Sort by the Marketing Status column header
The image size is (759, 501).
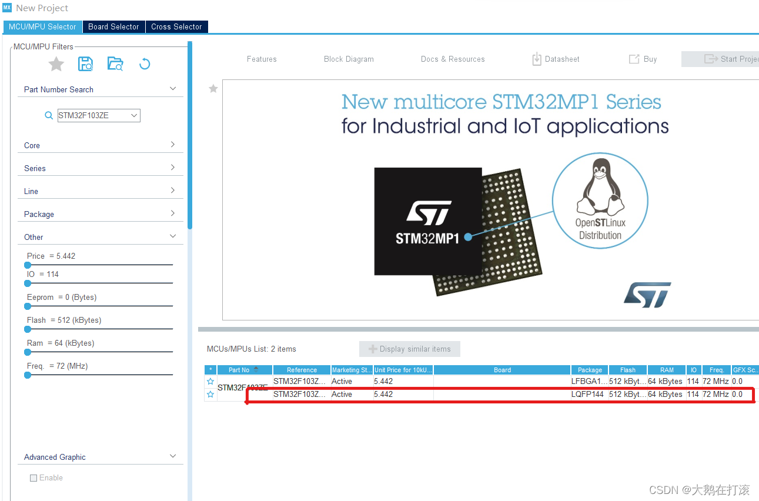click(x=352, y=370)
